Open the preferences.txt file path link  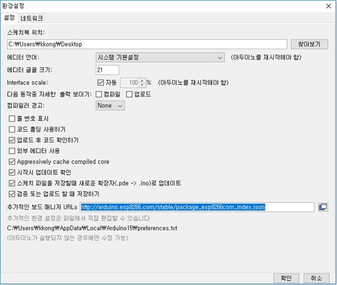[x=92, y=228]
